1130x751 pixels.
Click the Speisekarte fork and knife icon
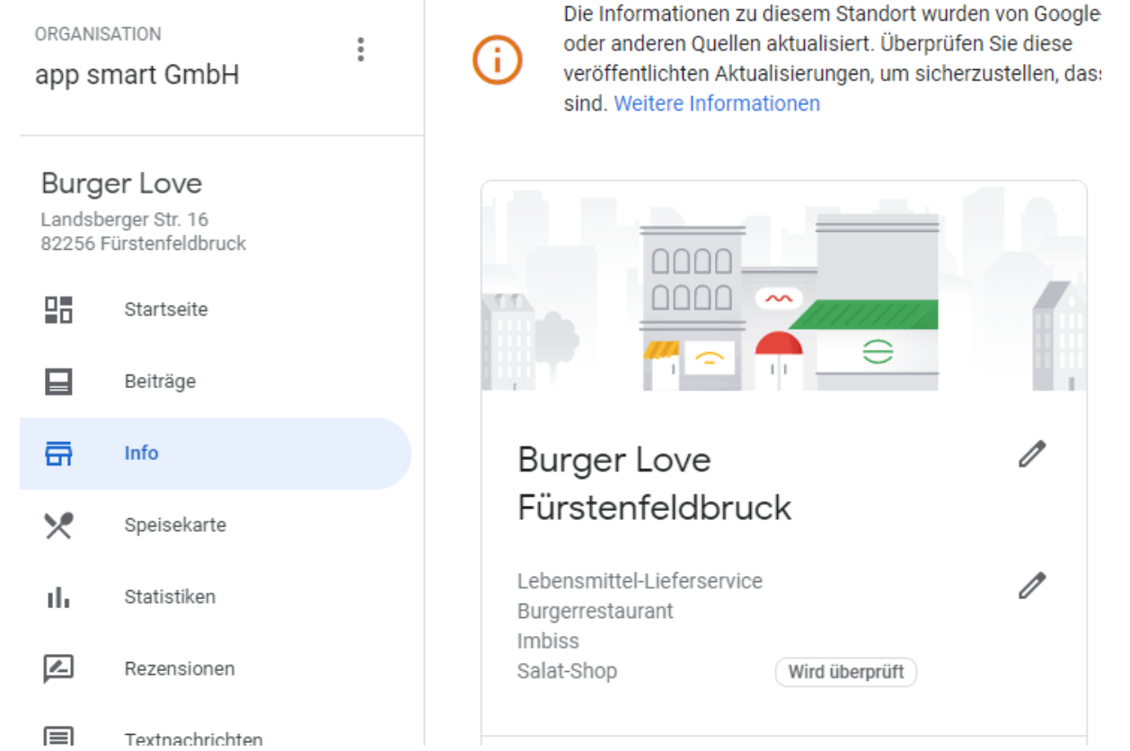[x=59, y=526]
